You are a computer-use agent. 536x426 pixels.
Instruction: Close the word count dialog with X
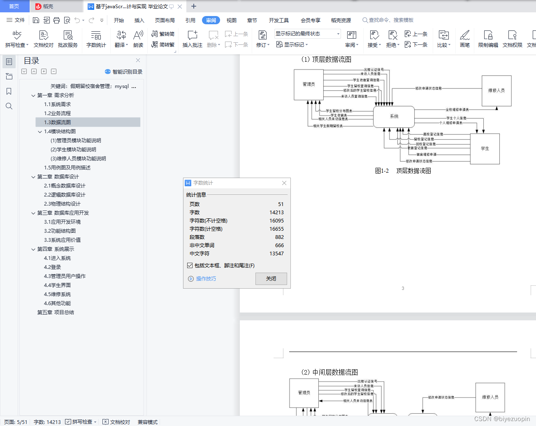[284, 183]
